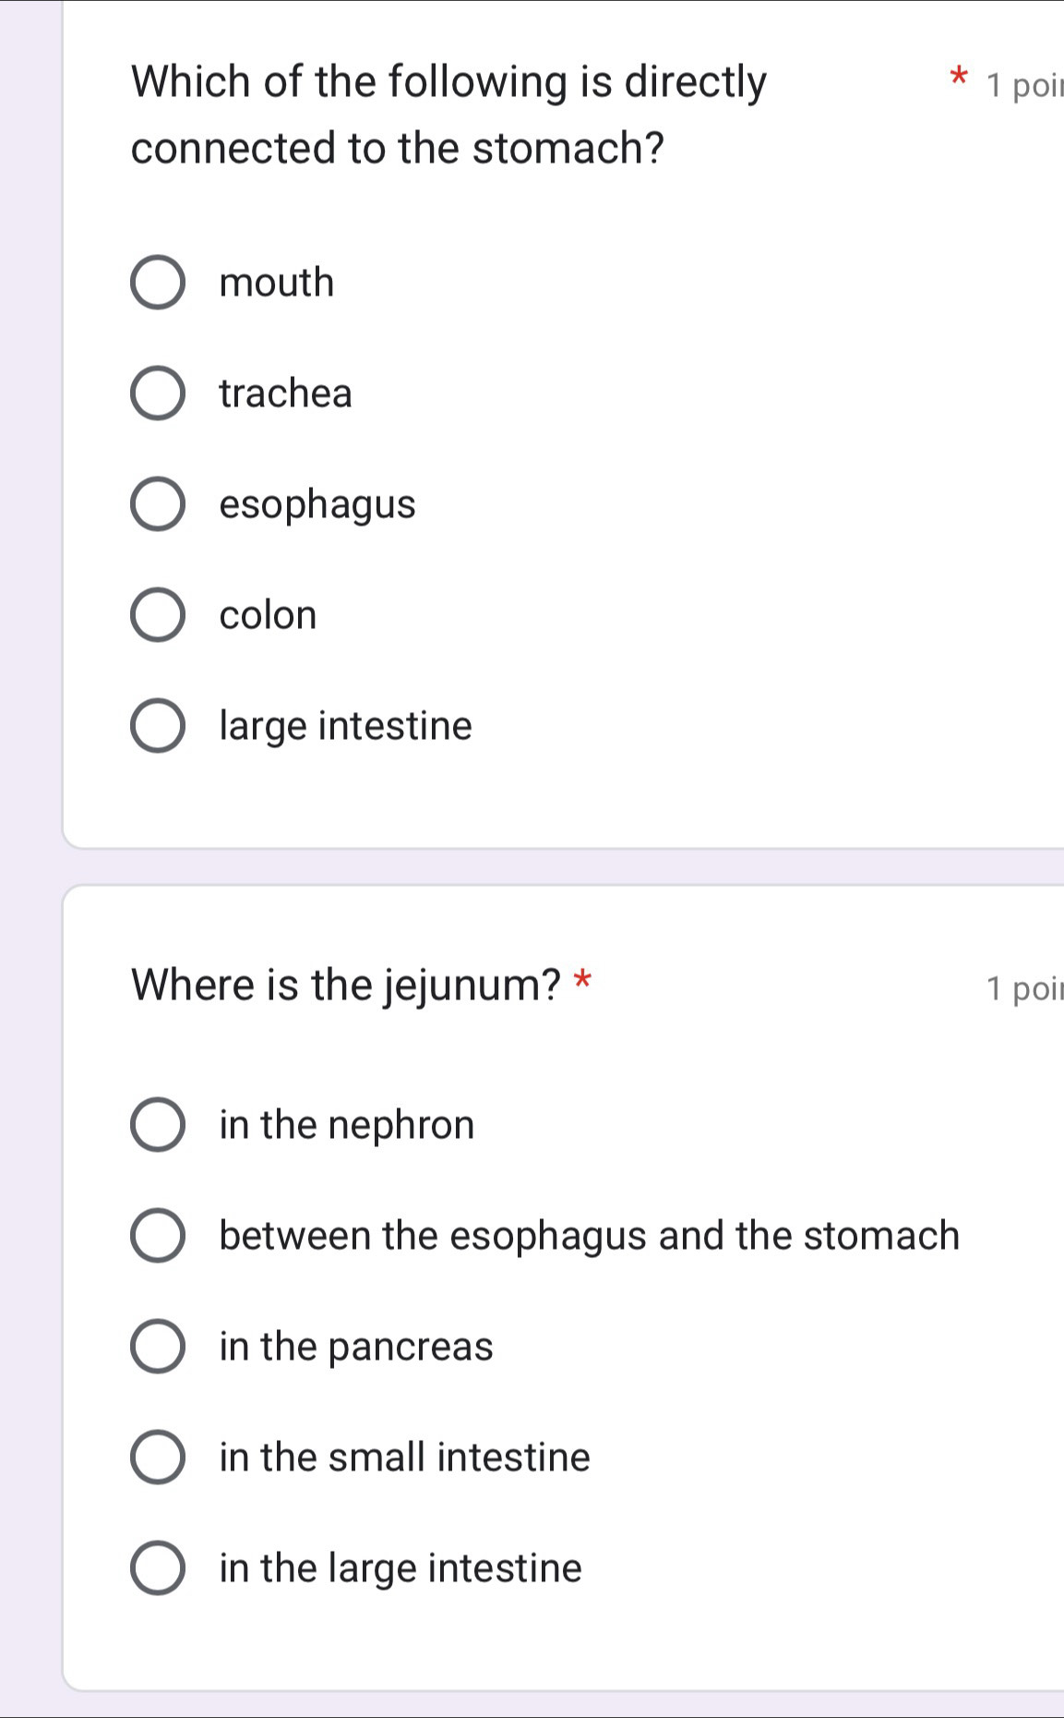Choose the "trachea" radio option
This screenshot has width=1064, height=1718.
[x=158, y=393]
